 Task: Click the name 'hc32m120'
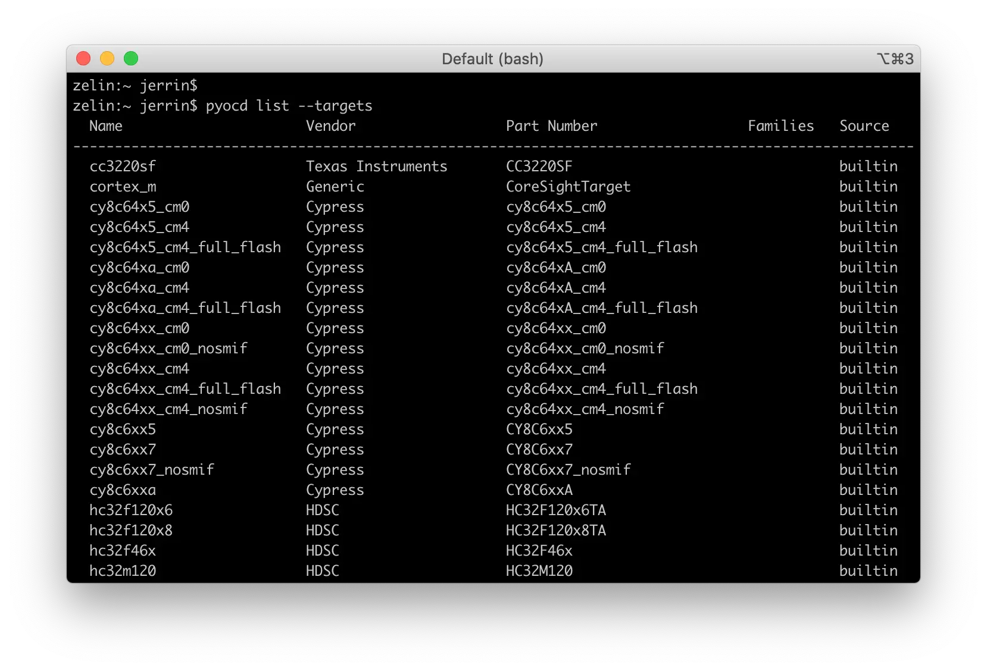click(123, 571)
